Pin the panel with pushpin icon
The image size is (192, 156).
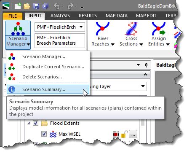[146, 65]
